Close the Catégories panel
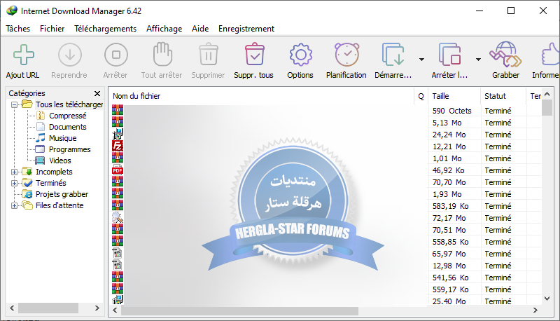Viewport: 560px width, 321px height. (x=97, y=93)
